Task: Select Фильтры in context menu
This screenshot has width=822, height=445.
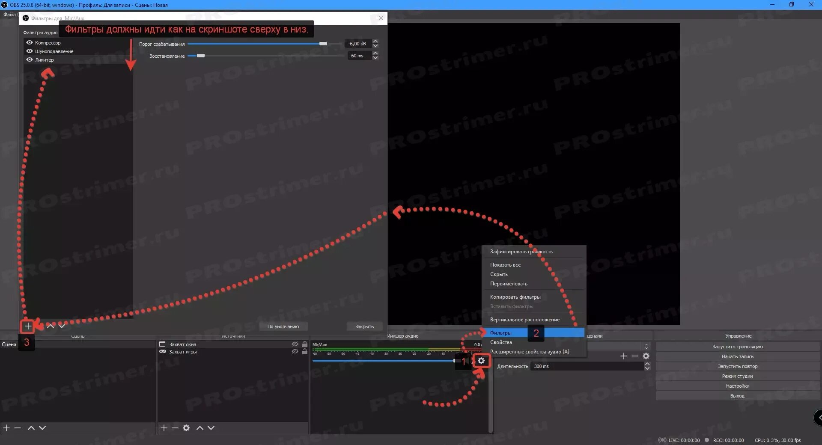Action: [x=533, y=333]
